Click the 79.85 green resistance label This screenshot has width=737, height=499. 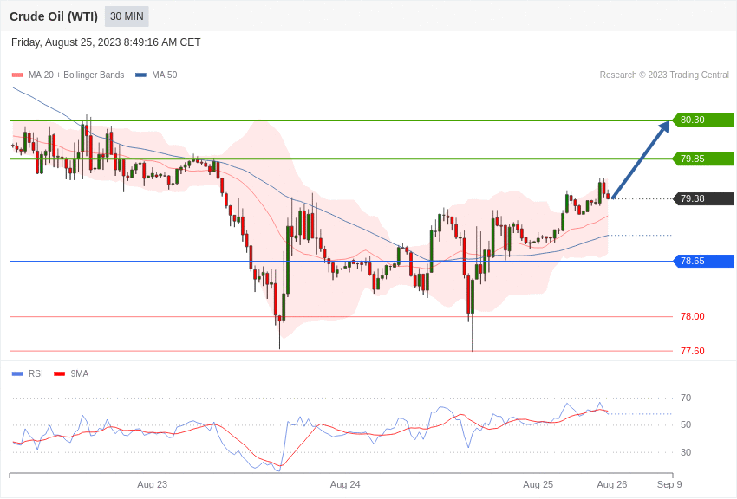(704, 159)
